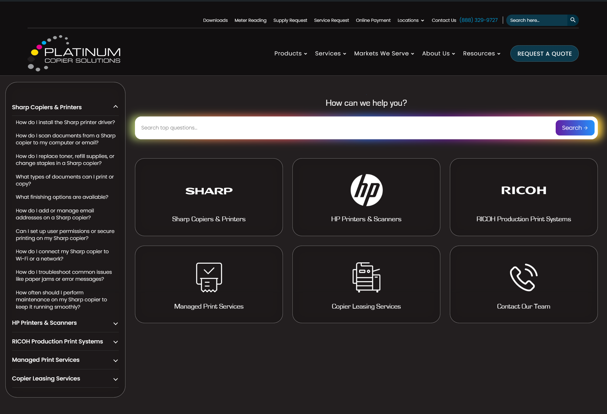Expand Managed Print Services sidebar section
This screenshot has height=414, width=607.
click(x=116, y=361)
